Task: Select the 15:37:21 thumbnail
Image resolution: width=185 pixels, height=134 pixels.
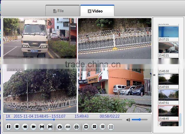Action: coord(168,34)
